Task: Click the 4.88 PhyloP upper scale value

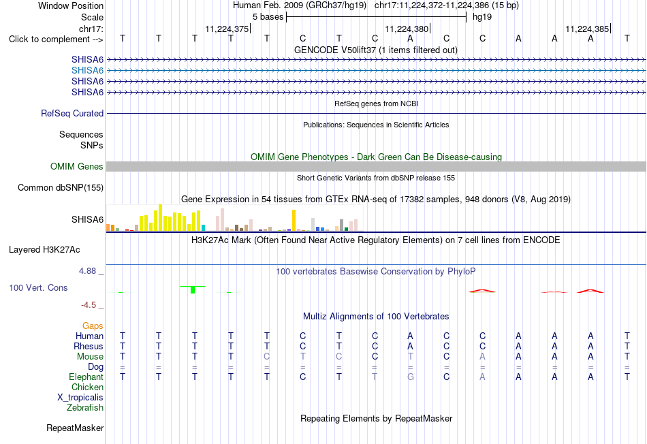Action: tap(87, 271)
